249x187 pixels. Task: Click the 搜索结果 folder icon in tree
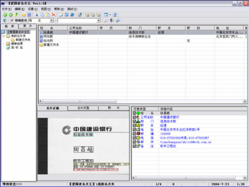tap(8, 44)
